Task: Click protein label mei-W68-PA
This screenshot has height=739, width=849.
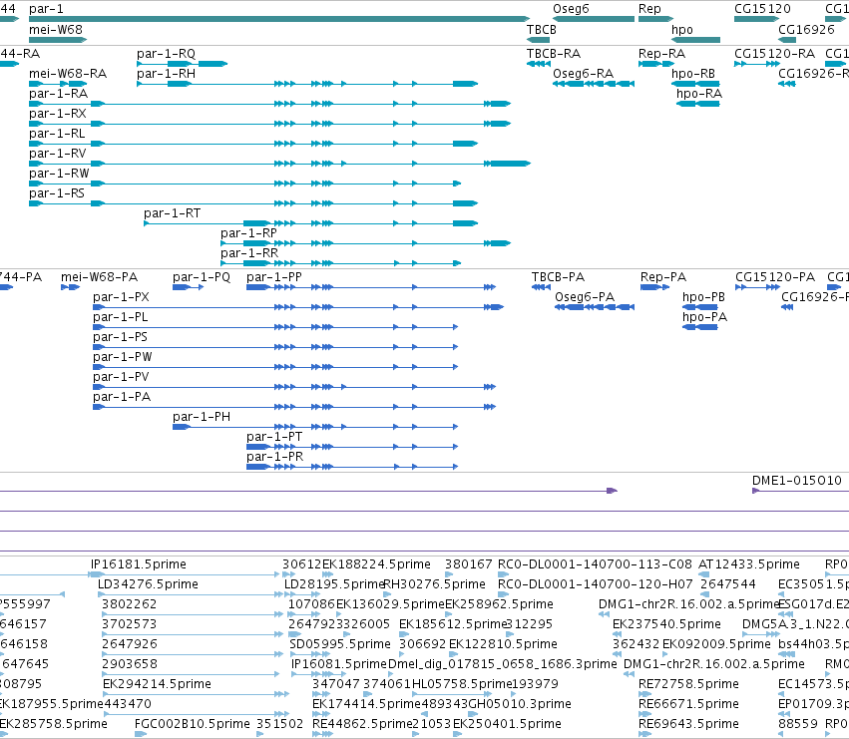Action: (x=99, y=276)
